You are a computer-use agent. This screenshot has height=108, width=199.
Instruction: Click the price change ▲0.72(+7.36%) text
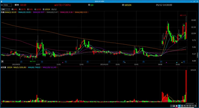click(x=63, y=5)
